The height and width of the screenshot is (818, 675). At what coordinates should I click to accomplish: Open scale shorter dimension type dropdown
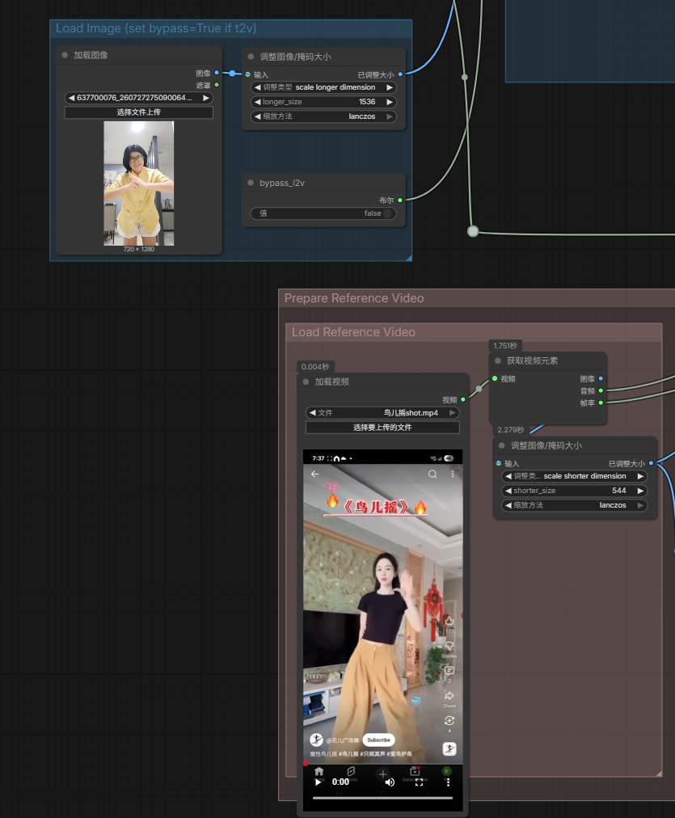(574, 476)
